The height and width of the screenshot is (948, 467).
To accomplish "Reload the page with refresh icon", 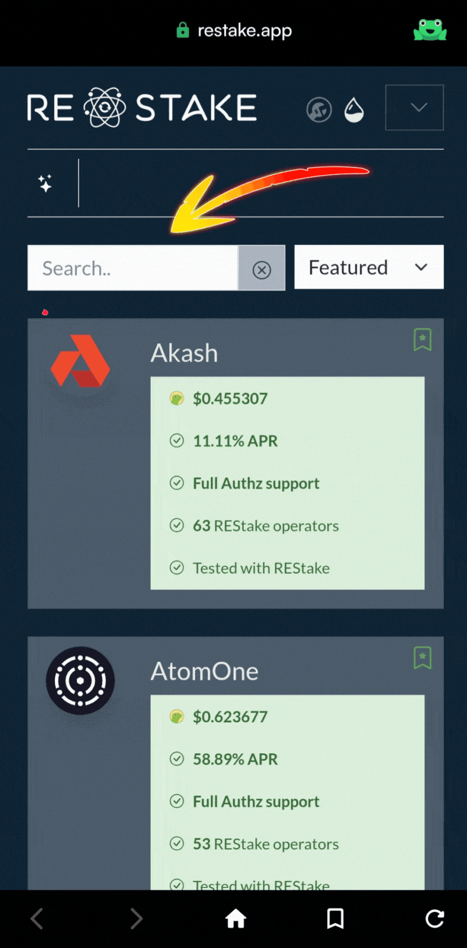I will [x=435, y=918].
